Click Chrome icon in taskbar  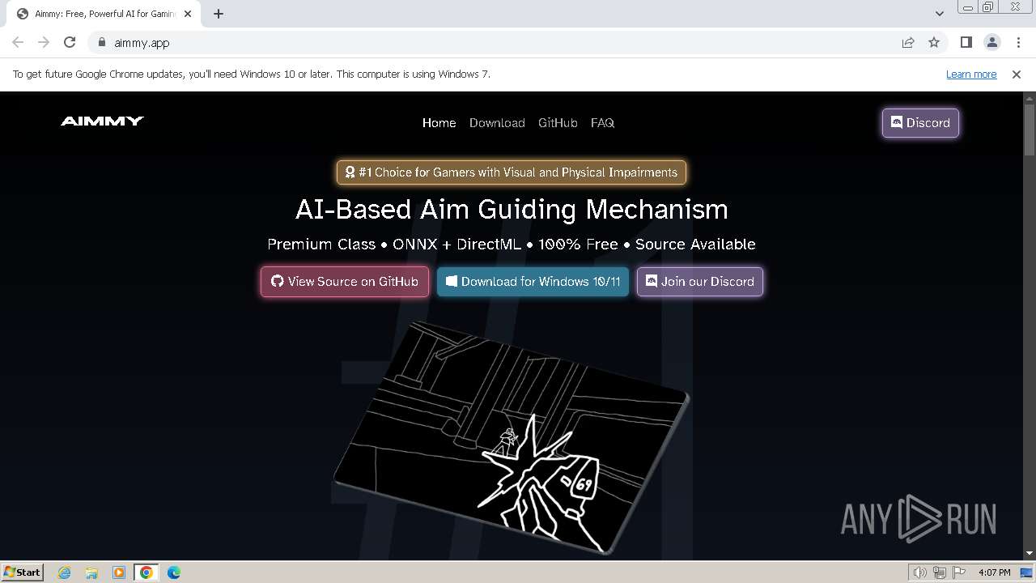pos(146,572)
